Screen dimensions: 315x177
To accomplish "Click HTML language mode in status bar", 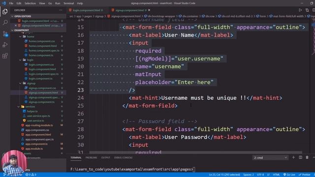I will [276, 175].
